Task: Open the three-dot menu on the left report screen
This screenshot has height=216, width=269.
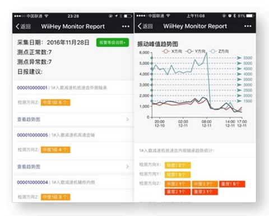Action: (126, 26)
